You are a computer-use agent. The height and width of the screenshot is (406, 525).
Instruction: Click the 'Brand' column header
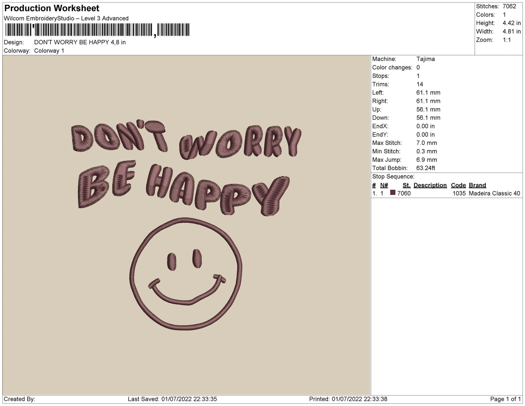click(477, 185)
